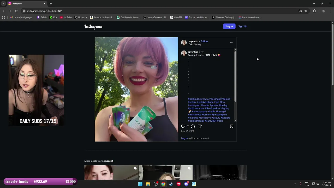334x188 pixels.
Task: Open the Kick bookmark
Action: [x=53, y=17]
